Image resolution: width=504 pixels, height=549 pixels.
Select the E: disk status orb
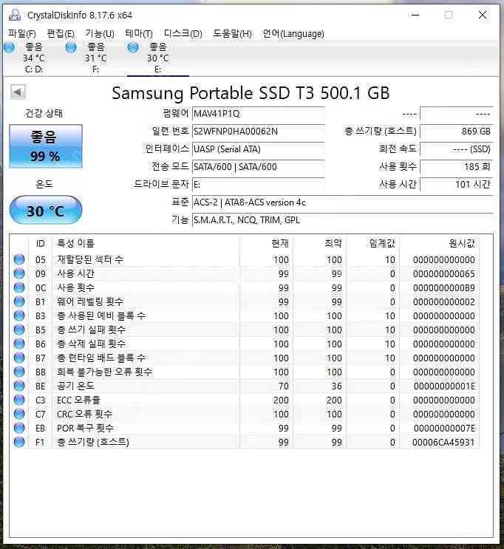[x=133, y=47]
